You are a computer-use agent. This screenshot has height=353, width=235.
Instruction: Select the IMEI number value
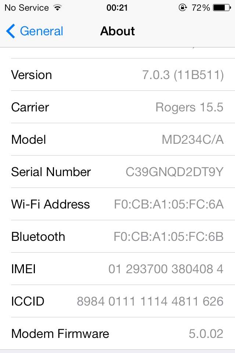pos(166,269)
